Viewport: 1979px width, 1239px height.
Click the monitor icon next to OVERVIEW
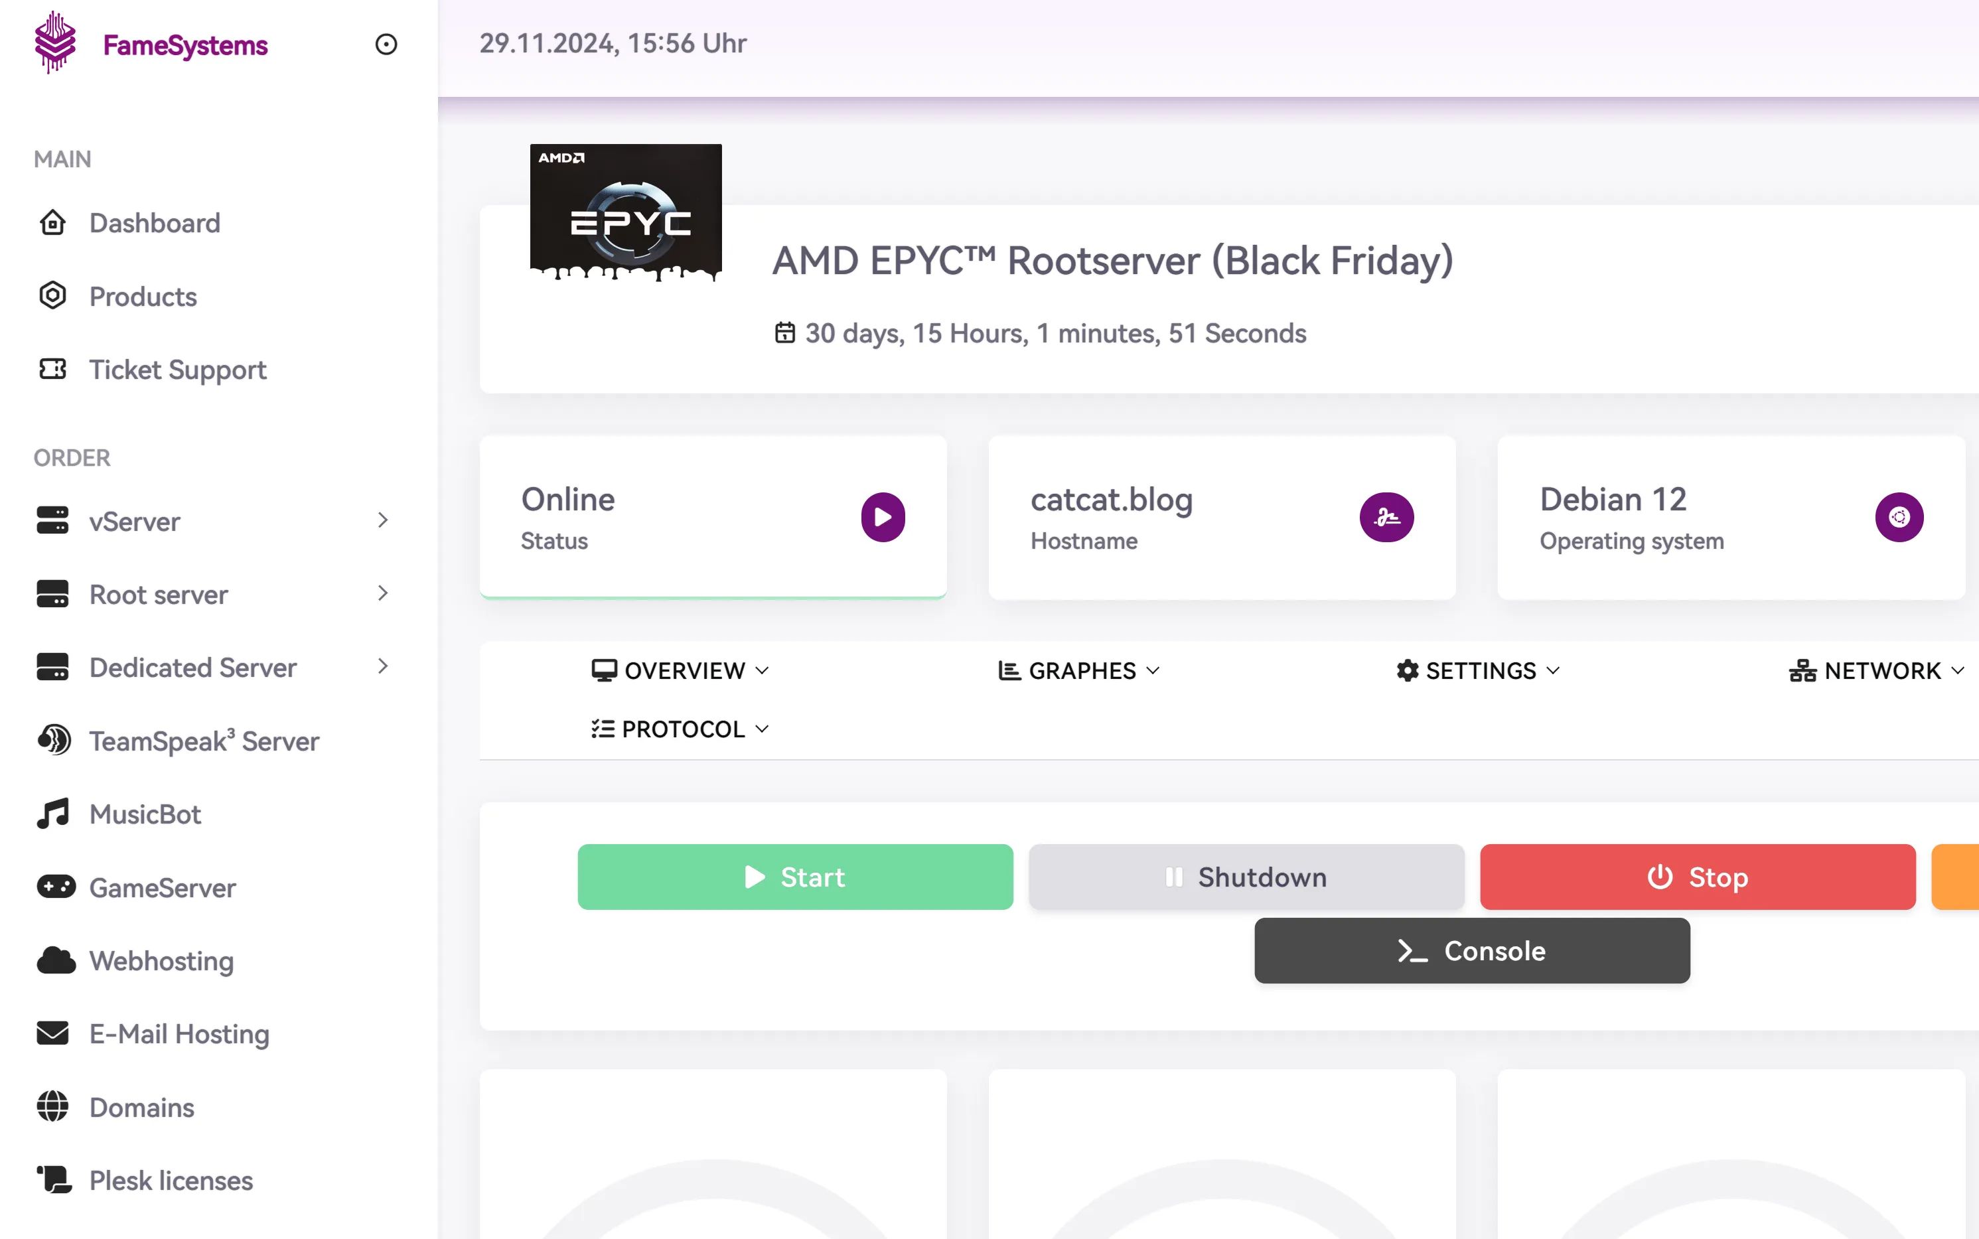[604, 670]
